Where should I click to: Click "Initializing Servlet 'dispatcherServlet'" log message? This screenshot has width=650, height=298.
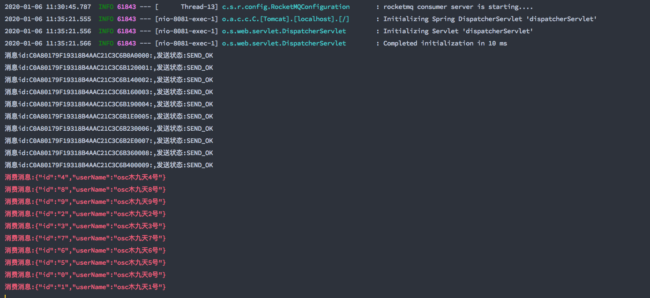click(458, 31)
